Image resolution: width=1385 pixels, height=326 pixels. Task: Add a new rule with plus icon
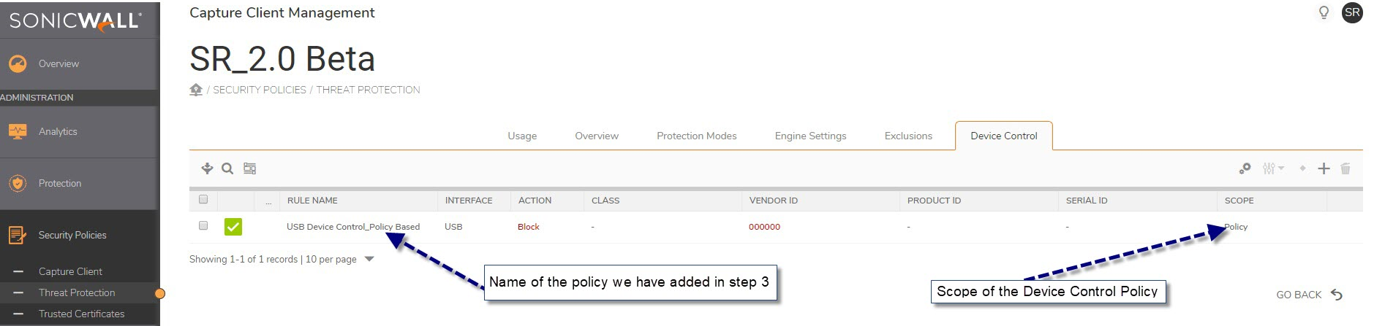point(1324,168)
